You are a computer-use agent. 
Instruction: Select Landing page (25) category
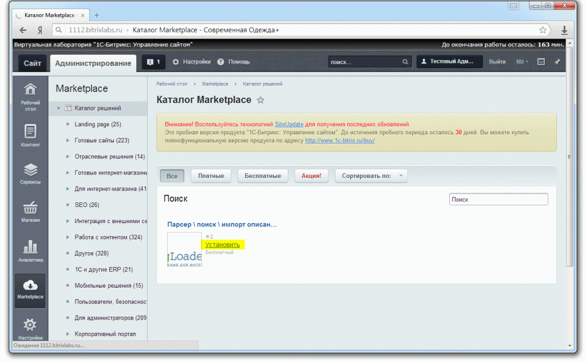tap(98, 125)
